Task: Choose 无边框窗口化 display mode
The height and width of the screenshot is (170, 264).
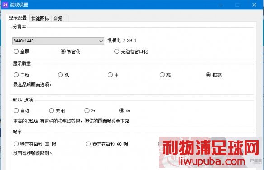Action: coord(131,52)
